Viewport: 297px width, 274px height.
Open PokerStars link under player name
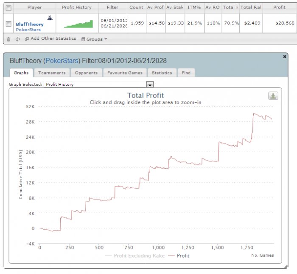[28, 30]
